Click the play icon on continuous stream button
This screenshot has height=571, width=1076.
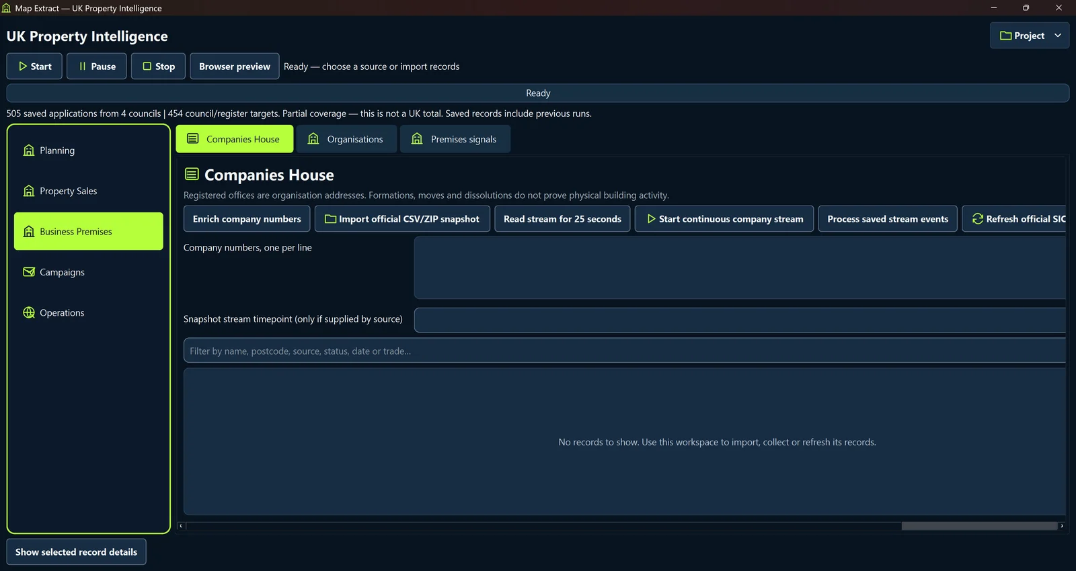click(651, 219)
